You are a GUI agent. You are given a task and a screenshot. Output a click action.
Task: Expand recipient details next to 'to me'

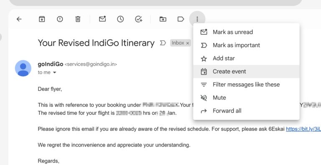pos(54,72)
